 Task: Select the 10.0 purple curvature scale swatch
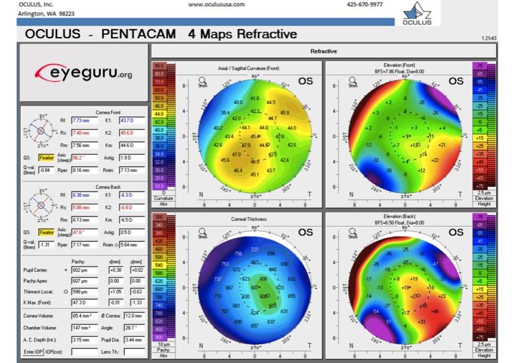[159, 186]
